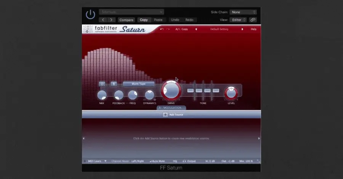Viewport: 343px width, 179px height.
Task: Click the band delete trash icon
Action: (114, 84)
